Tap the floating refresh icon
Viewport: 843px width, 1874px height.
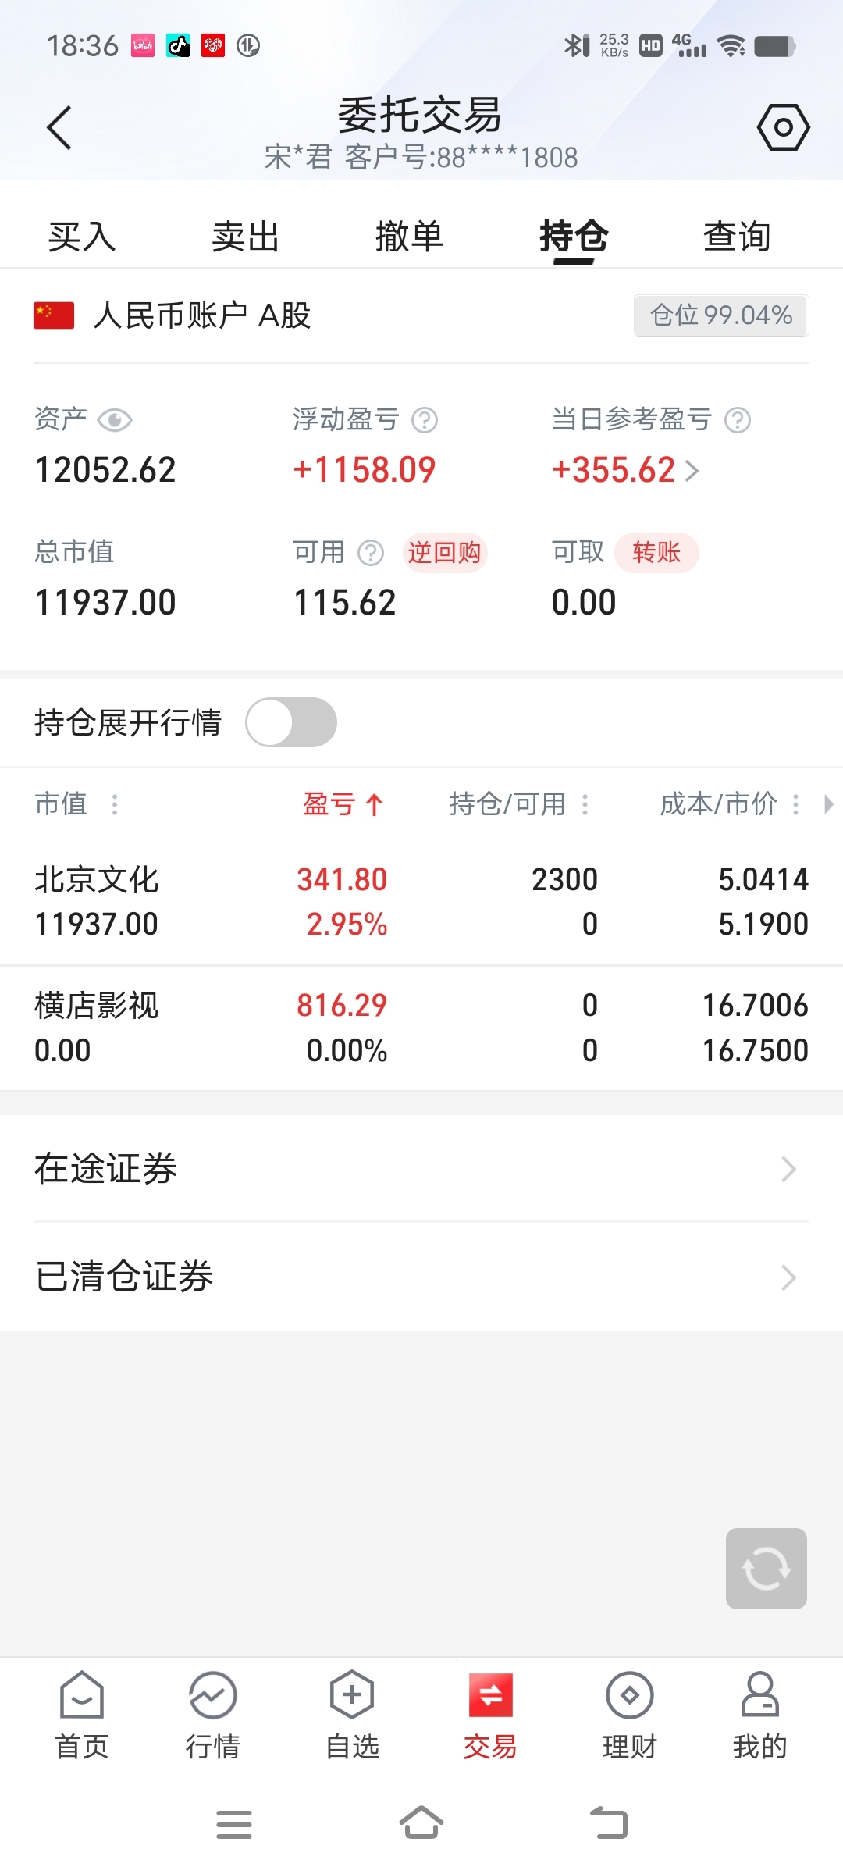coord(766,1568)
